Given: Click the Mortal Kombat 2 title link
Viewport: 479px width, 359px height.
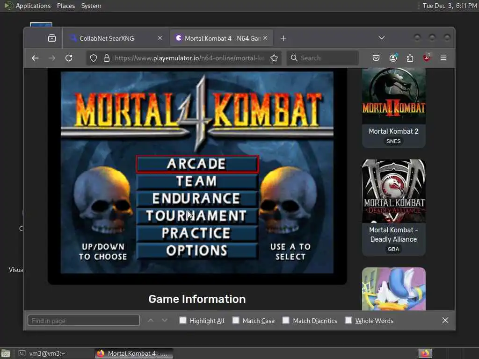Looking at the screenshot, I should (393, 131).
